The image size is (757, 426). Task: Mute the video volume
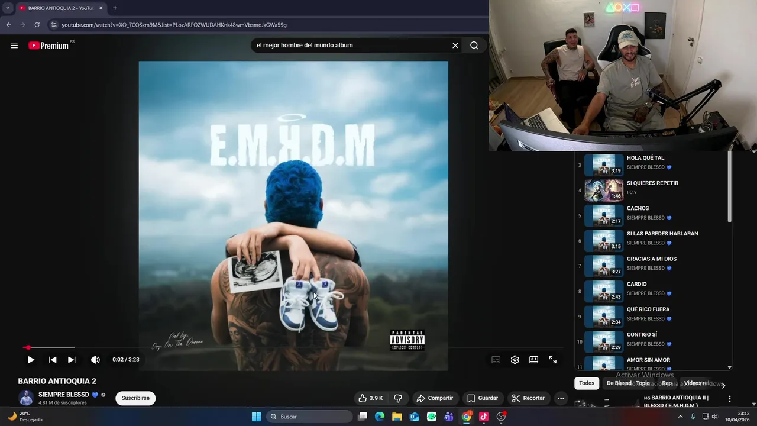click(x=95, y=360)
